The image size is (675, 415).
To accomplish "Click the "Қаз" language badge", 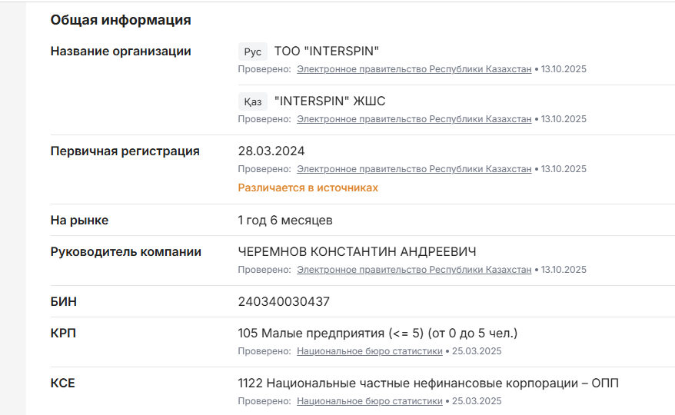I will coord(252,101).
